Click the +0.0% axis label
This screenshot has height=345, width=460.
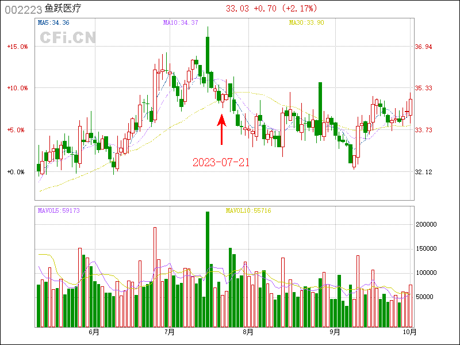tap(16, 172)
